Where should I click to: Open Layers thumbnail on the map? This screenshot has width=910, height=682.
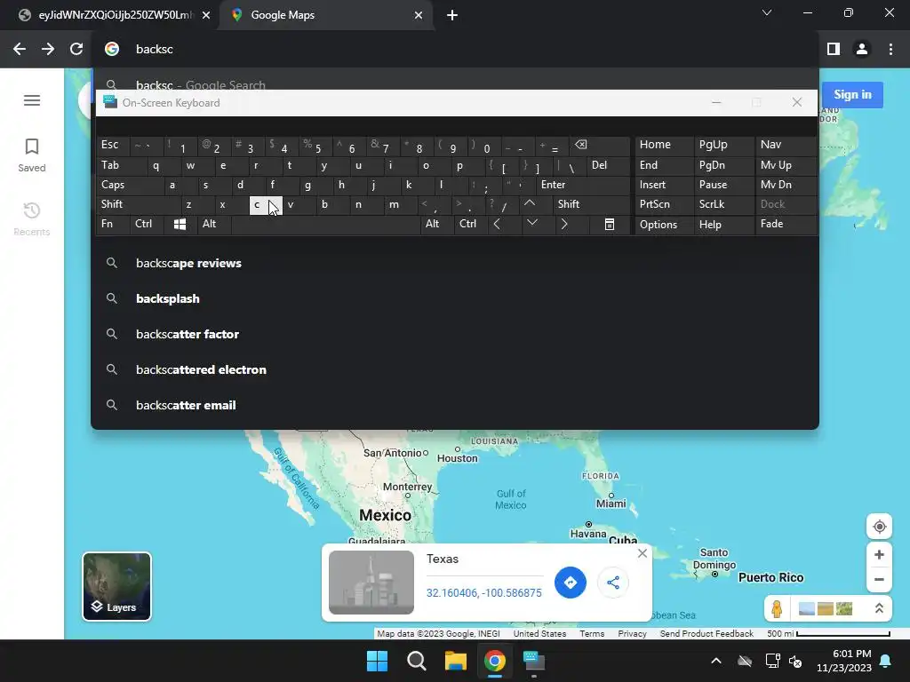click(116, 586)
